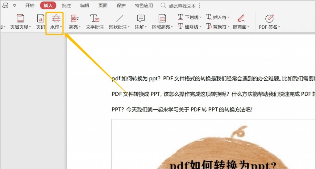Click the embedded pdf如何转换为ppt image

(x=214, y=144)
